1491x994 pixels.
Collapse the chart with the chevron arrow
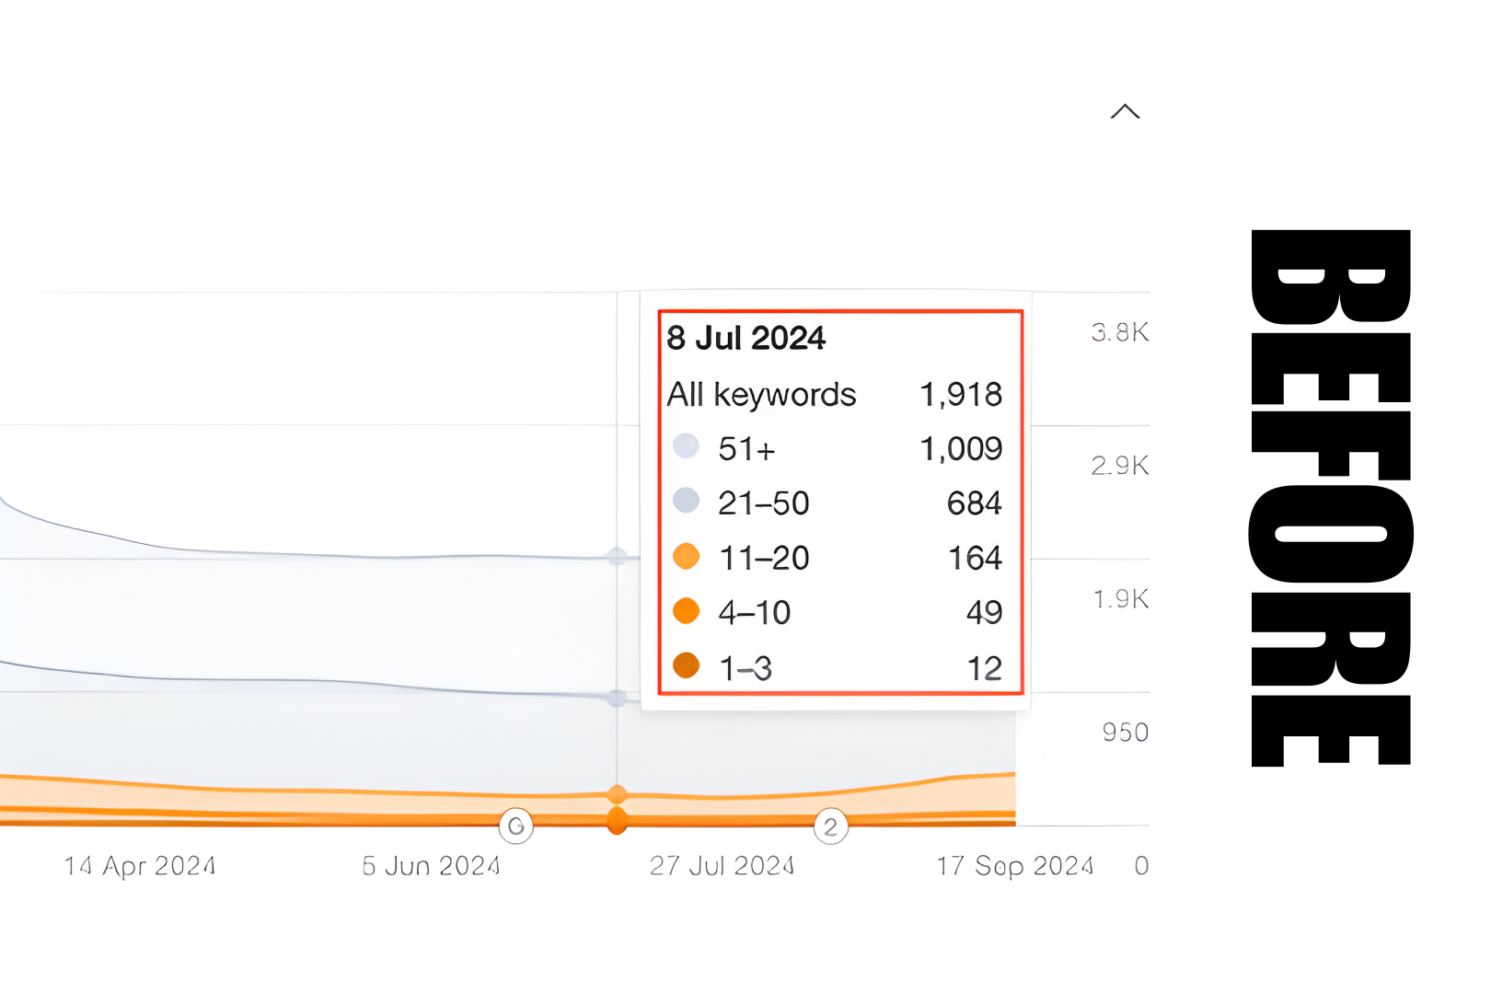tap(1125, 112)
